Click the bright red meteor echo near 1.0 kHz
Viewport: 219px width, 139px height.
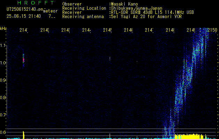coord(23,60)
